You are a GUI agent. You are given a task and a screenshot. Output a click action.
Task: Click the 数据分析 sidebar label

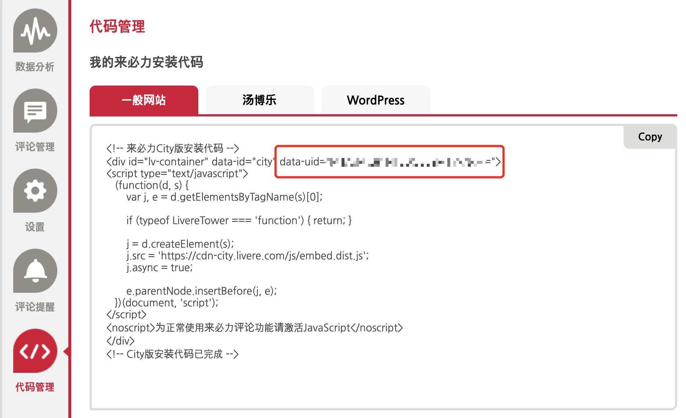[35, 66]
